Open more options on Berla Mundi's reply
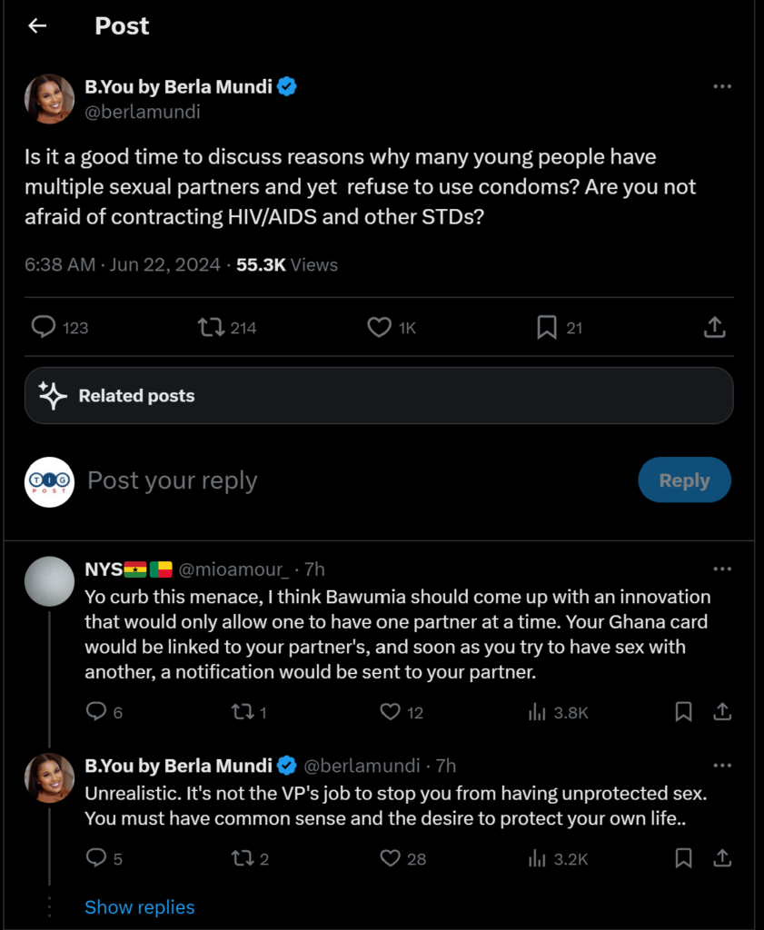764x930 pixels. point(722,766)
